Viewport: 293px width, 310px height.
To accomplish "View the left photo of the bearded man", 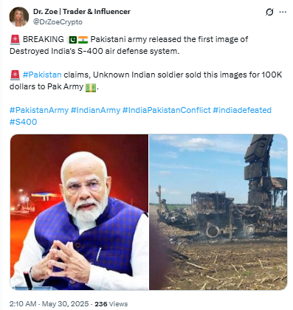I will tap(79, 212).
